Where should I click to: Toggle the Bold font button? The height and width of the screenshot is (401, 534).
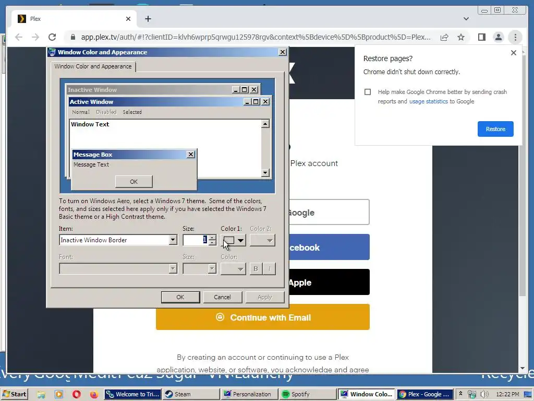[256, 269]
